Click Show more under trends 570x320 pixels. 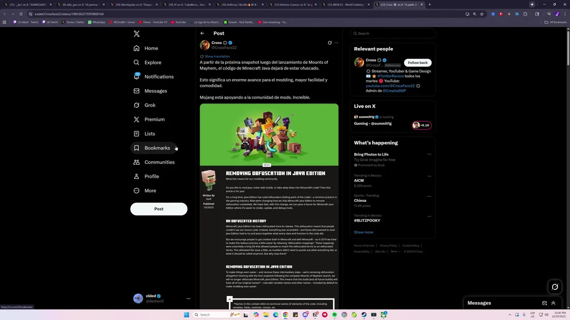(363, 232)
